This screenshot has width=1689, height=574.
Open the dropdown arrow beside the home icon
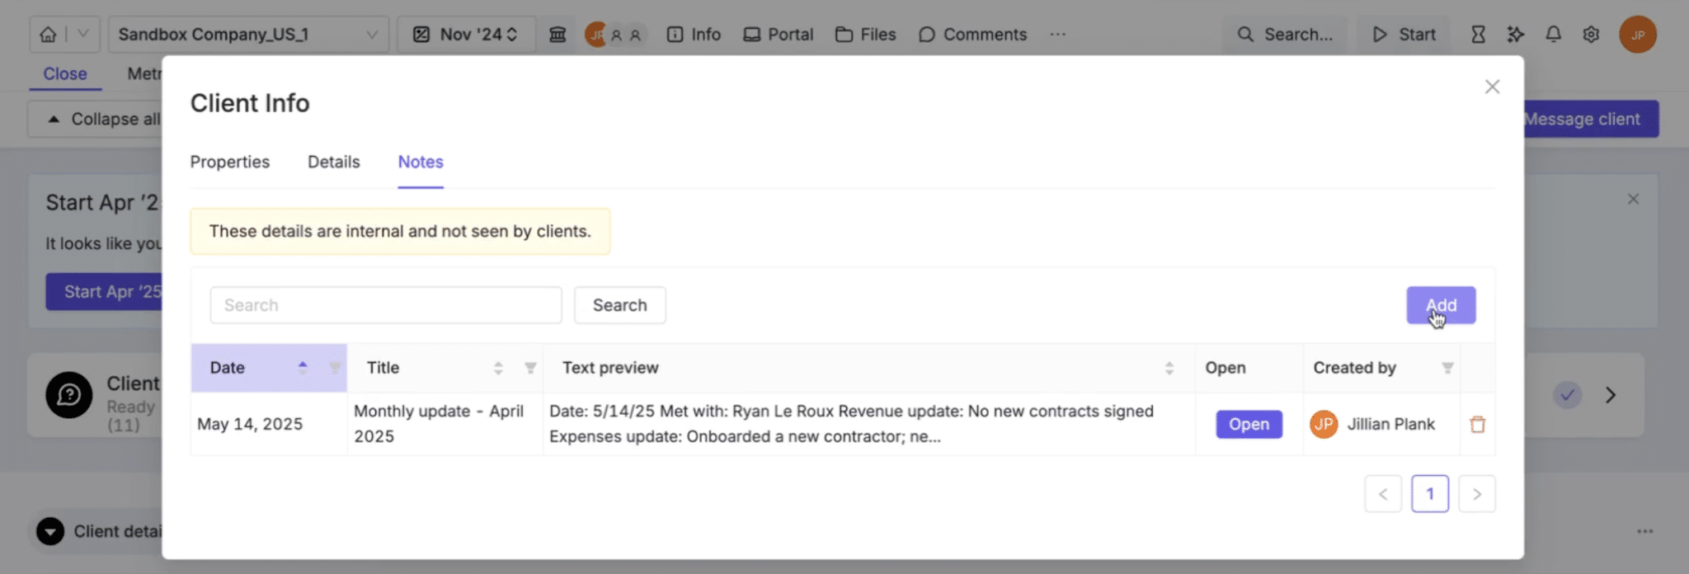[x=82, y=35]
